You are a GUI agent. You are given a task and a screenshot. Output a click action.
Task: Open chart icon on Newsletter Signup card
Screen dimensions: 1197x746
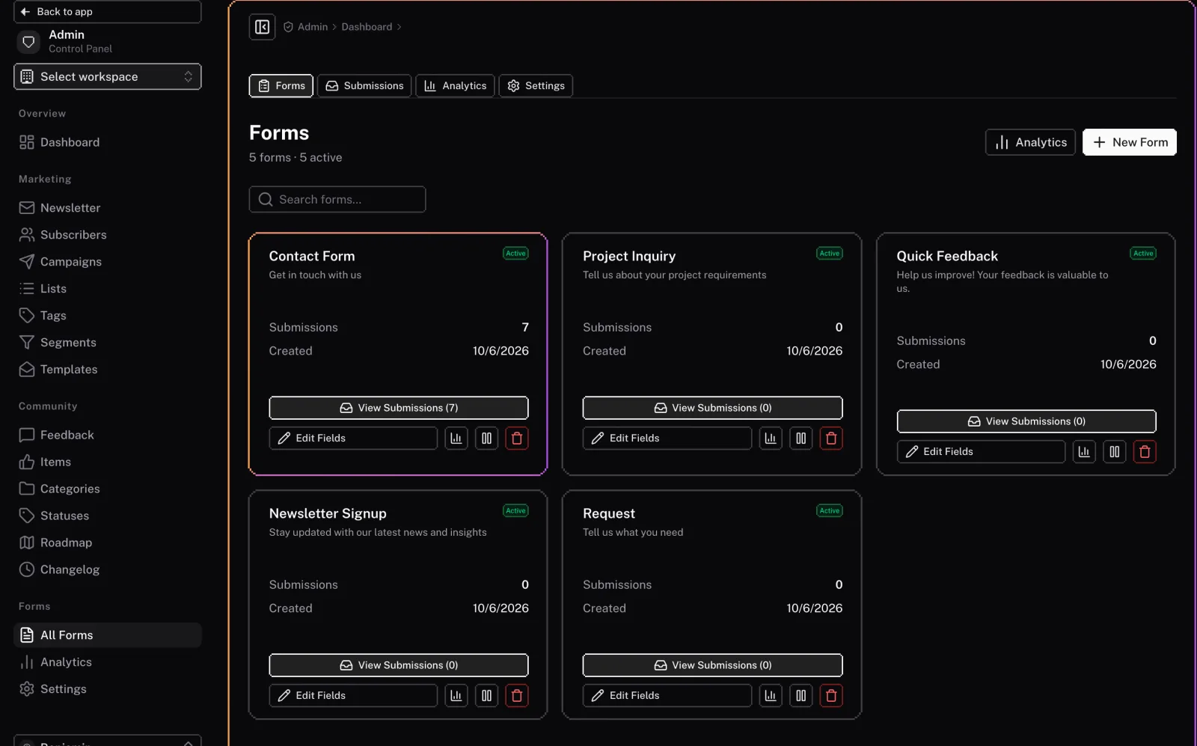[456, 696]
